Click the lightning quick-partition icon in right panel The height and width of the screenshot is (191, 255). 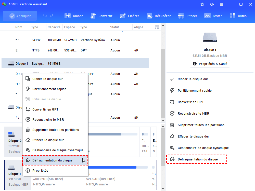172,90
